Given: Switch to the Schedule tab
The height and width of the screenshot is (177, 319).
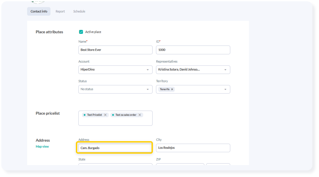Looking at the screenshot, I should (x=79, y=11).
